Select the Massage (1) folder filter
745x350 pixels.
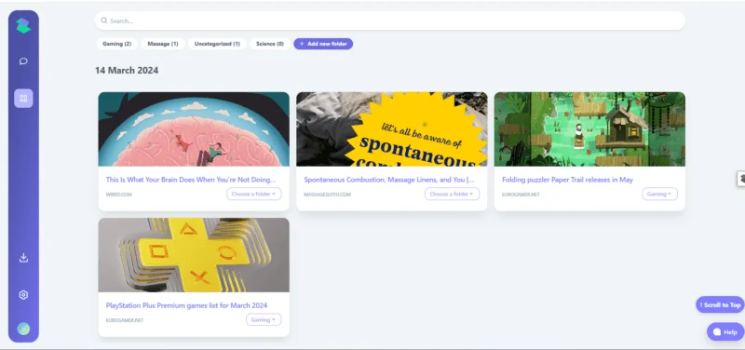tap(163, 44)
